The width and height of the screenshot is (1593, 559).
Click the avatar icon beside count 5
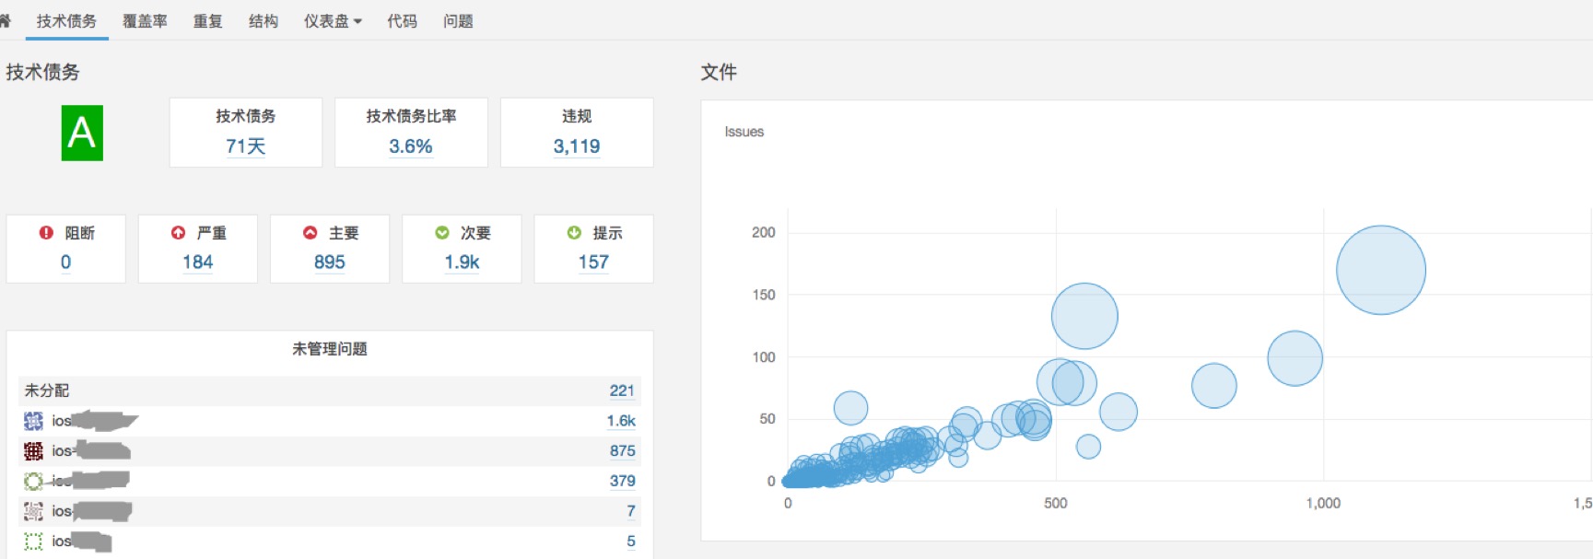click(x=33, y=542)
